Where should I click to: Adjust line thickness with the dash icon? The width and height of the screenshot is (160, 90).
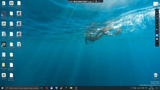(x=157, y=42)
